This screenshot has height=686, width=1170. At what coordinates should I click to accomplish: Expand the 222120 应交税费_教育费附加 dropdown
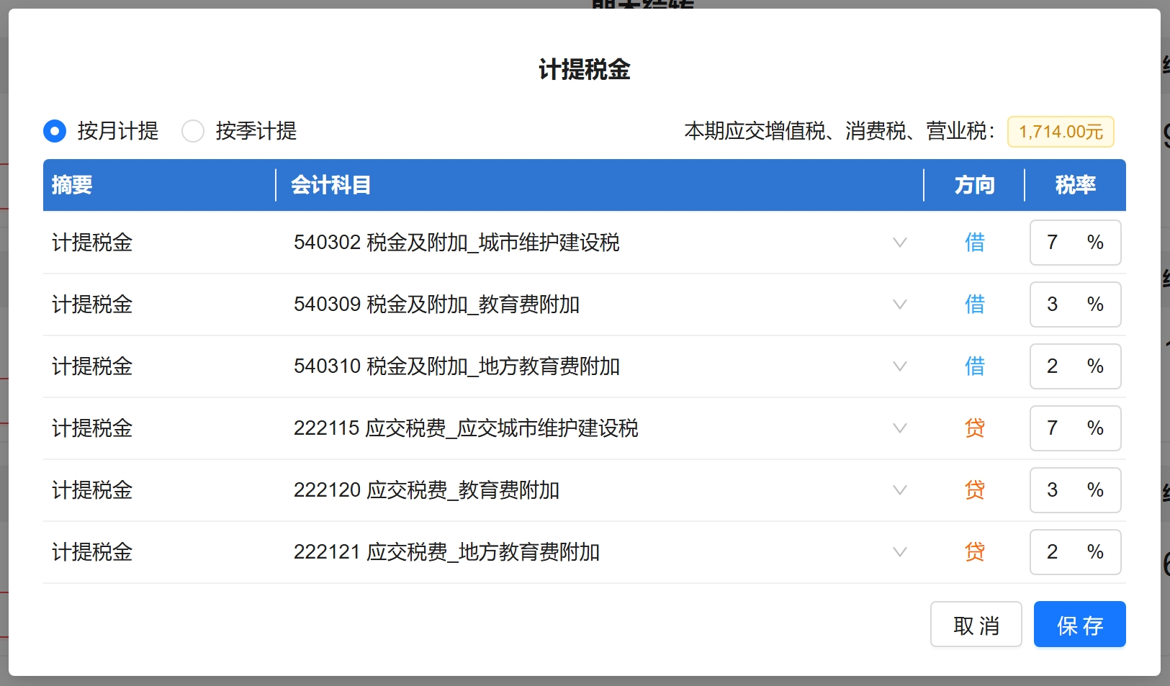coord(899,490)
